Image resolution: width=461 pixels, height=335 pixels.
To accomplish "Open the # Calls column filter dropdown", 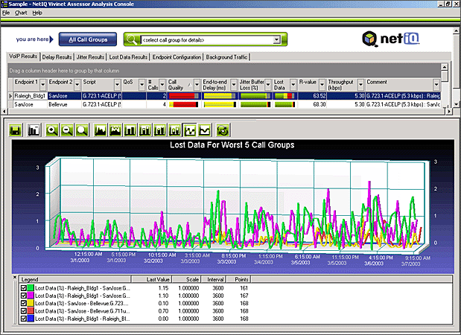I will click(162, 85).
